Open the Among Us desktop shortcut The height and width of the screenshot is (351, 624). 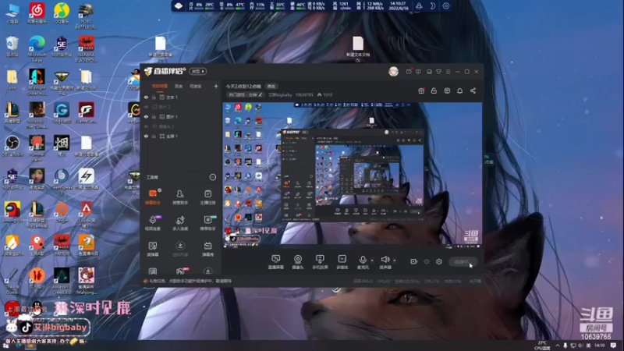pos(12,212)
